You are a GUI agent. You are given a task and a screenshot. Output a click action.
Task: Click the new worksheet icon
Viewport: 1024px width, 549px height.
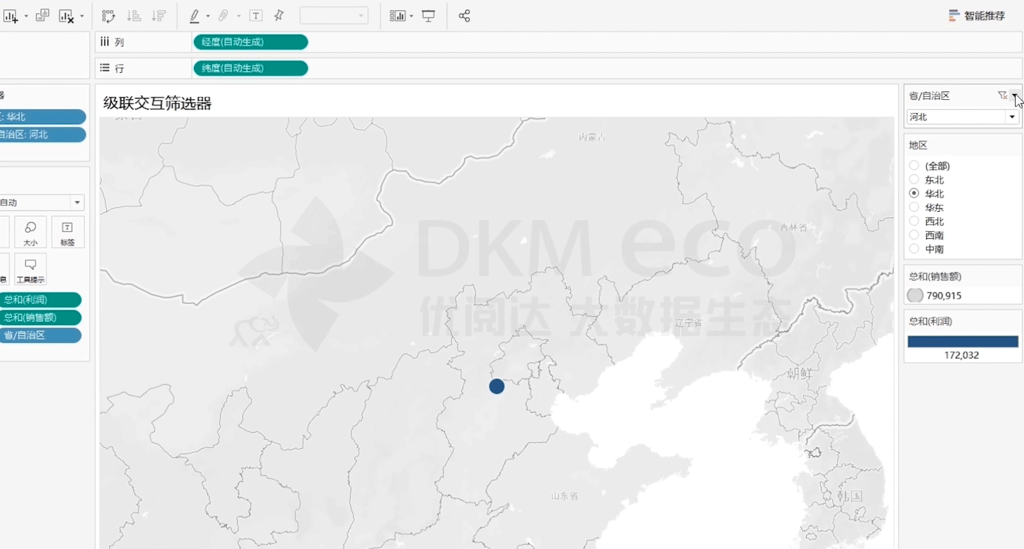(10, 16)
